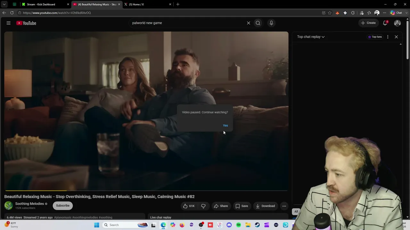410x230 pixels.
Task: Like the video with thumbs up
Action: tap(189, 206)
